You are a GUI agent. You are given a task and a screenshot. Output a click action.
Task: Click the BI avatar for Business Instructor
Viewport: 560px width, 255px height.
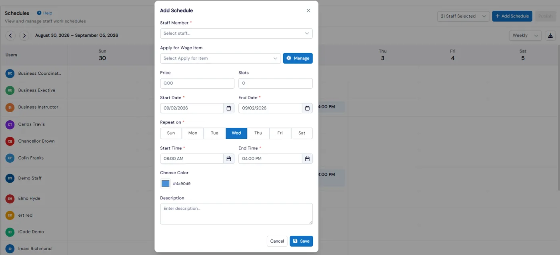pyautogui.click(x=10, y=107)
